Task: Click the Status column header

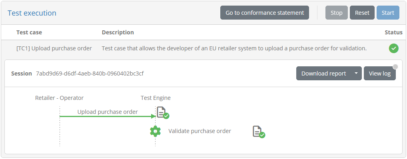Action: [x=393, y=32]
